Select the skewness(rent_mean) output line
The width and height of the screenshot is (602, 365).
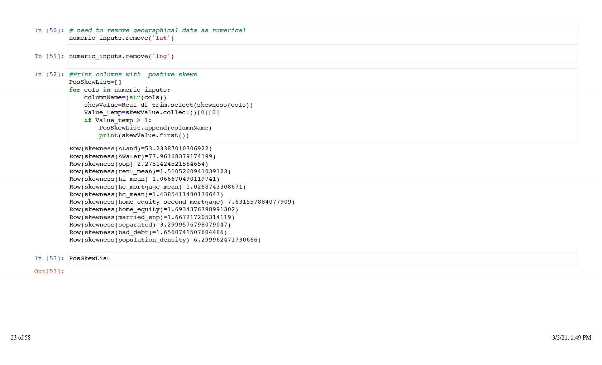coord(150,172)
